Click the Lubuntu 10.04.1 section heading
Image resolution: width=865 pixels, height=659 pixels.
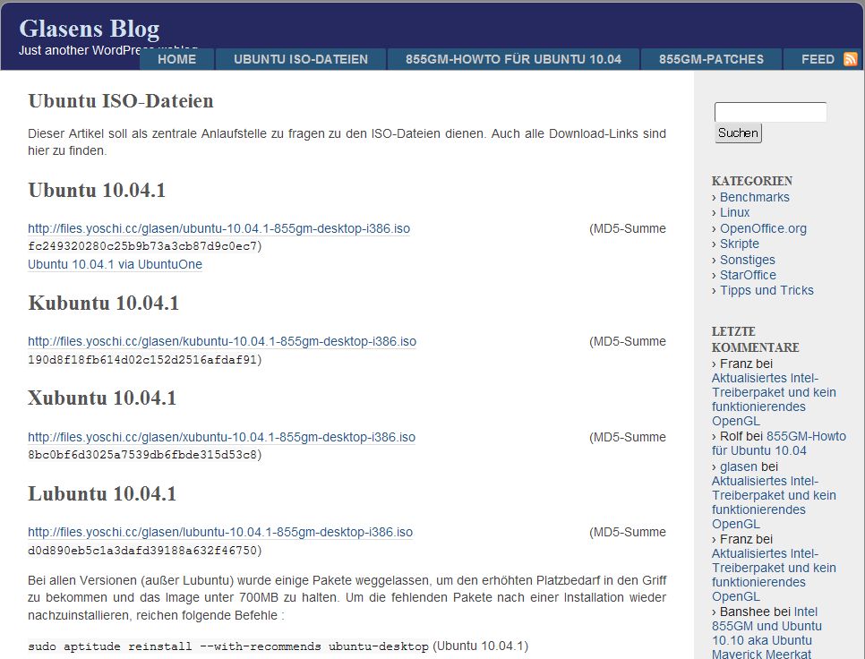click(102, 494)
